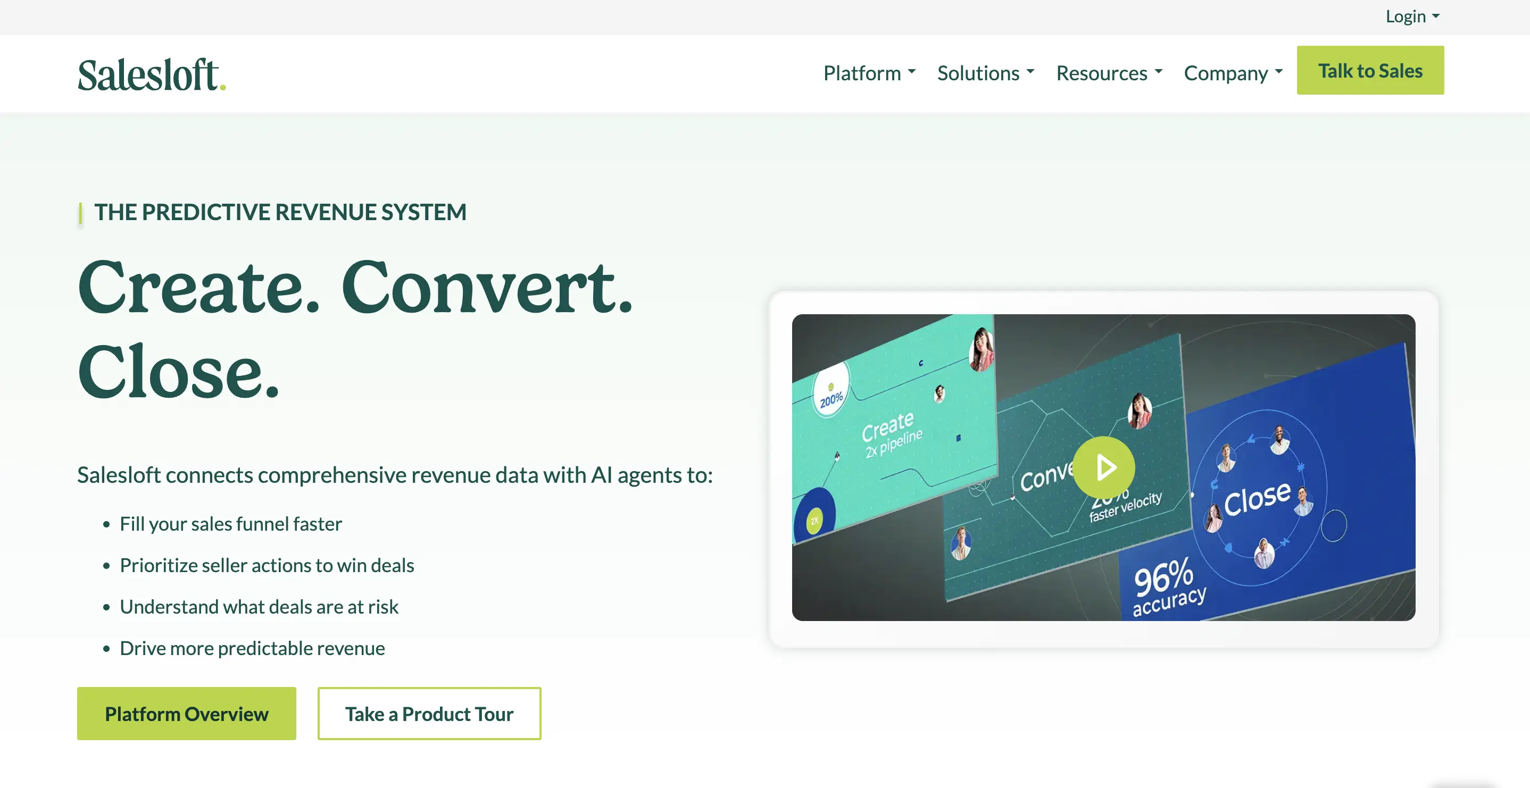The image size is (1530, 788).
Task: Click the Talk to Sales button
Action: (1370, 70)
